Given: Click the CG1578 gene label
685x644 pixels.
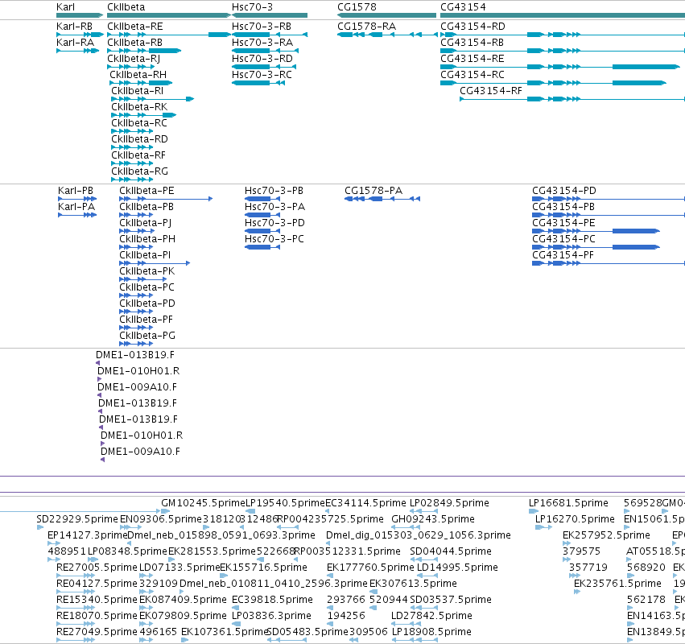Looking at the screenshot, I should [357, 7].
